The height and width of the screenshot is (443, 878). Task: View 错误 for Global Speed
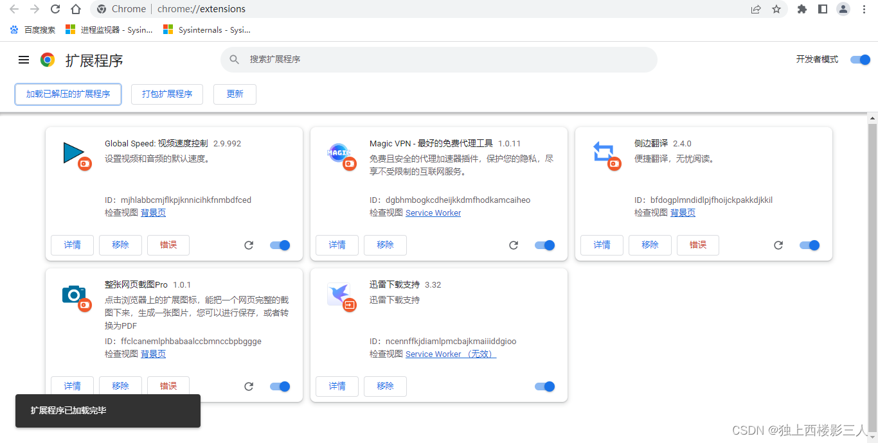tap(168, 245)
